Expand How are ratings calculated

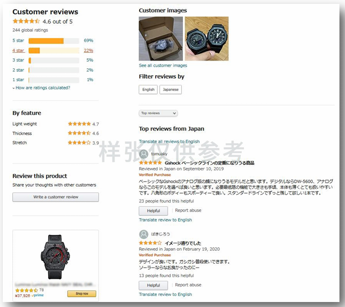42,88
